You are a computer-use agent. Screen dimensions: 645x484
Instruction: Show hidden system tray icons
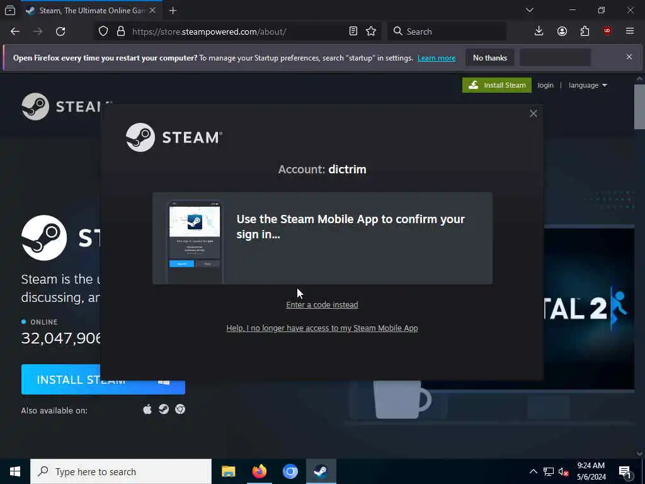[533, 471]
